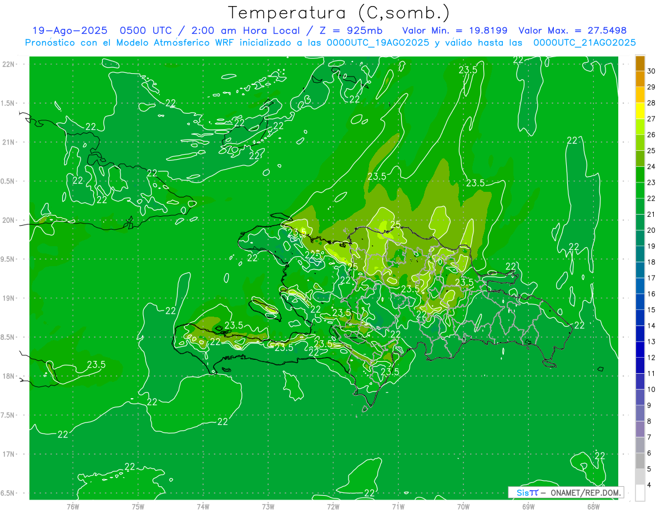Image resolution: width=666 pixels, height=514 pixels.
Task: Pick the brown-orange legend swatch above 30
Action: pyautogui.click(x=640, y=63)
